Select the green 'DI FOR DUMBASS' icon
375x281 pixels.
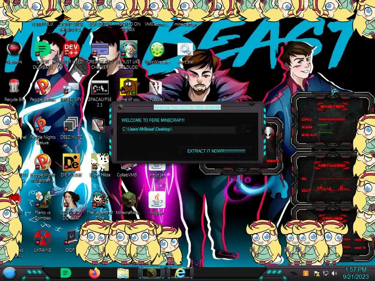[x=42, y=49]
